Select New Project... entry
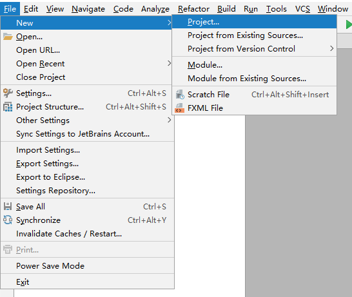The height and width of the screenshot is (297, 352). pos(255,22)
